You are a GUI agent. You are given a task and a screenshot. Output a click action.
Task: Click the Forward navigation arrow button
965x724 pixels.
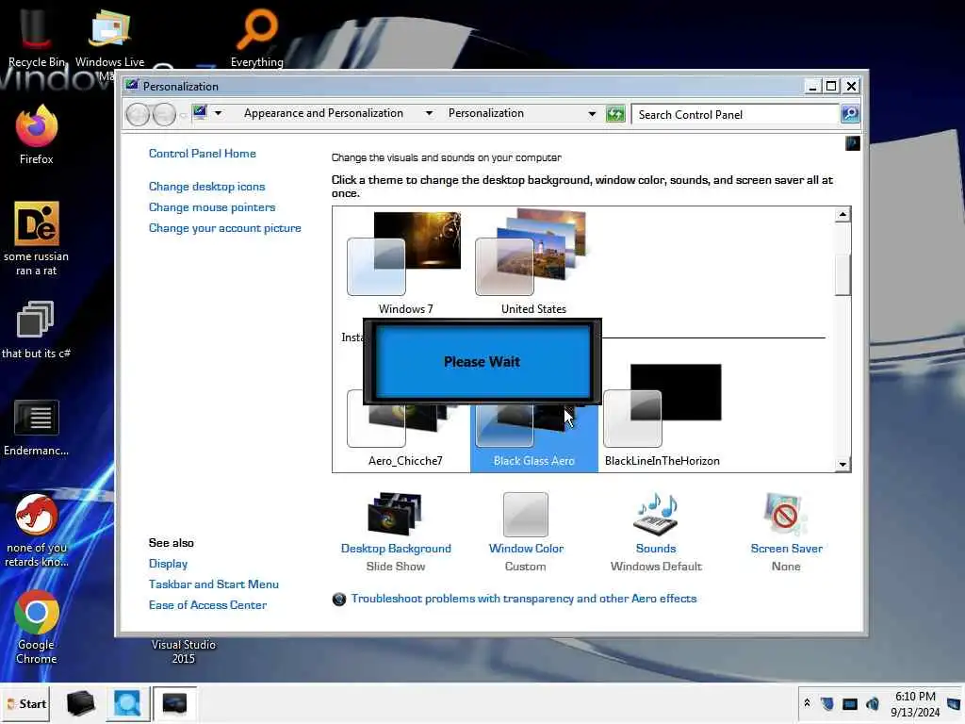click(x=164, y=114)
